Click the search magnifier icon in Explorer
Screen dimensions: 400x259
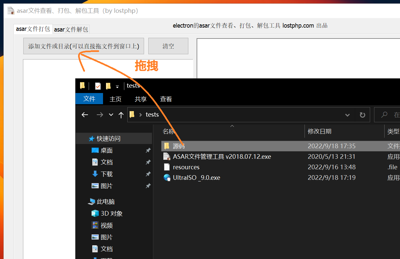(384, 115)
